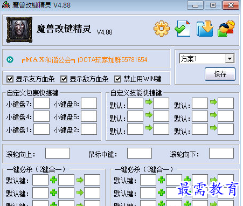
Task: Maximize the 魔兽改键精灵 window
Action: click(x=213, y=5)
